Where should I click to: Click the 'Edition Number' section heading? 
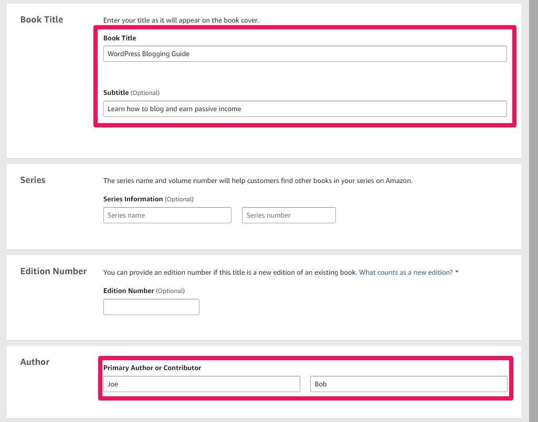54,271
